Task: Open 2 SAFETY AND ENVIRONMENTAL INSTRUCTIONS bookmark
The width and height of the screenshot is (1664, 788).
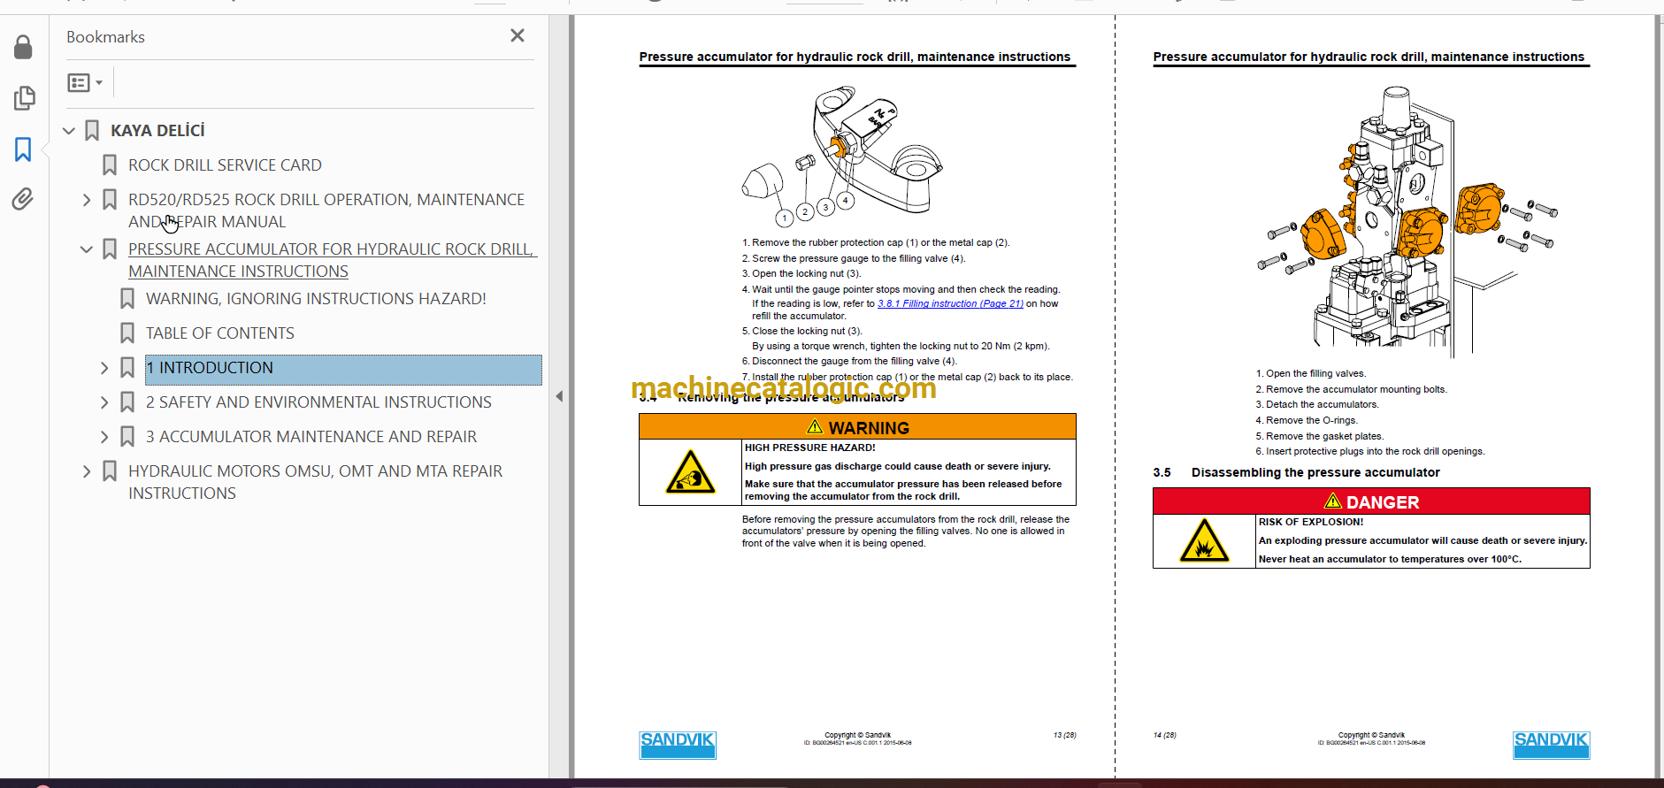Action: coord(318,402)
